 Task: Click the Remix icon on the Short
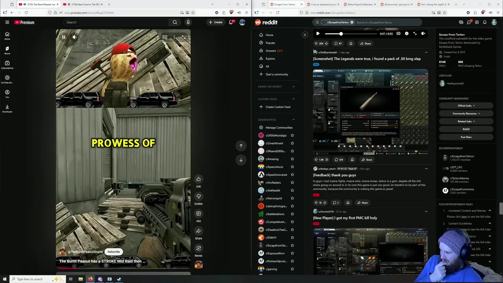click(198, 248)
